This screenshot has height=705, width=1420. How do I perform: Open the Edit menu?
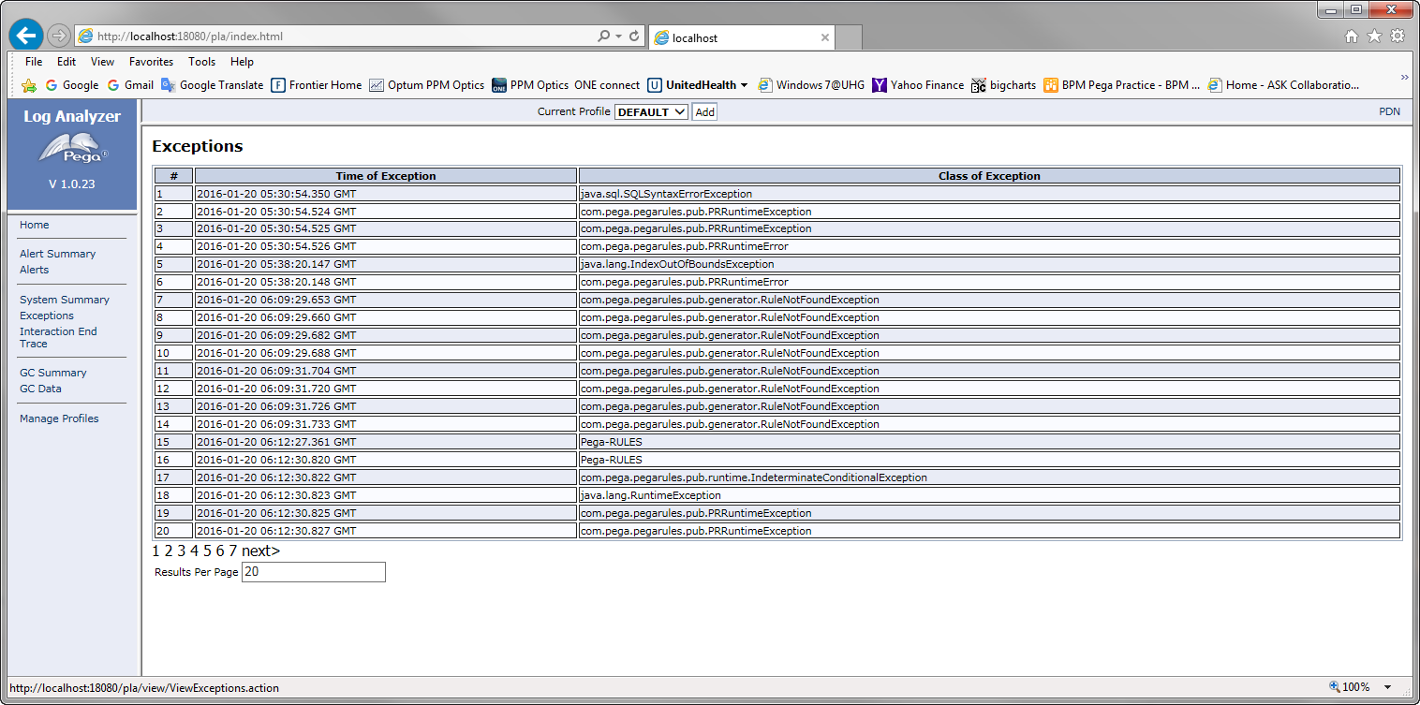[x=67, y=62]
